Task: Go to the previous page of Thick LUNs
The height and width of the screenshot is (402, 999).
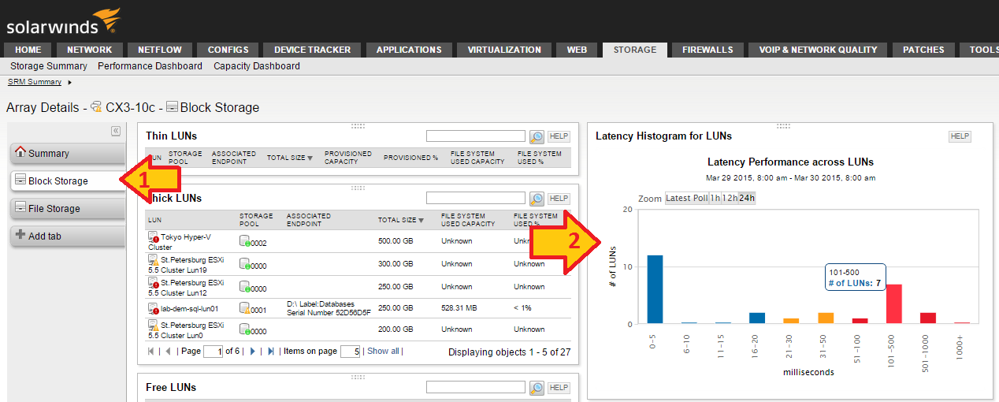Action: [167, 352]
